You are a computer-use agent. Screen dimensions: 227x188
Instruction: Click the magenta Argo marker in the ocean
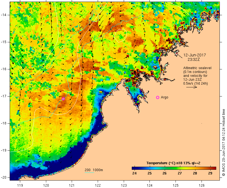[x=63, y=99]
